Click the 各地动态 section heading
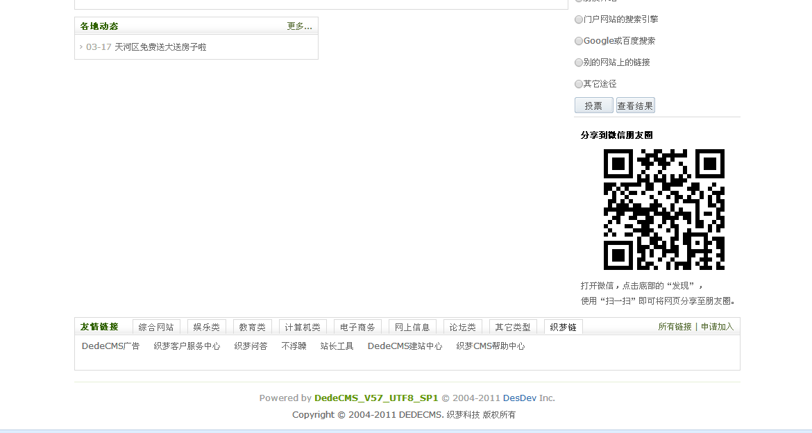 click(x=99, y=26)
